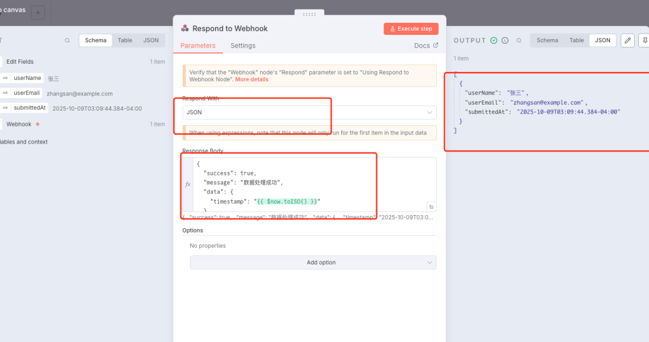Click the 1 item output count
The image size is (649, 342).
point(461,58)
